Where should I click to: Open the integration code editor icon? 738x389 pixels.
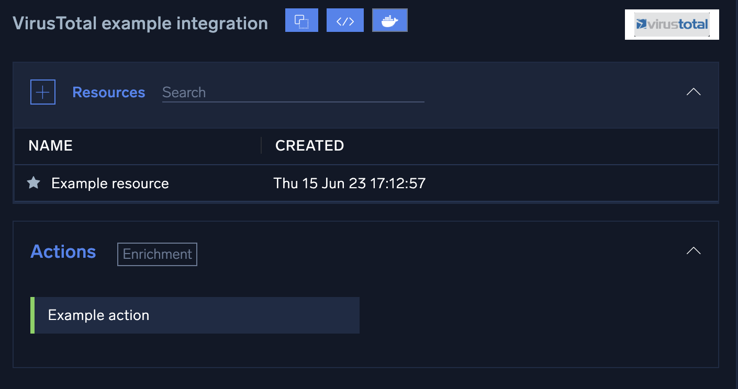(345, 20)
